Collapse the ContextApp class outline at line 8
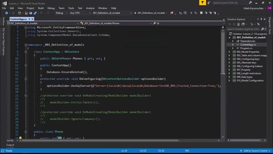The width and height of the screenshot is (273, 154). 26,52
